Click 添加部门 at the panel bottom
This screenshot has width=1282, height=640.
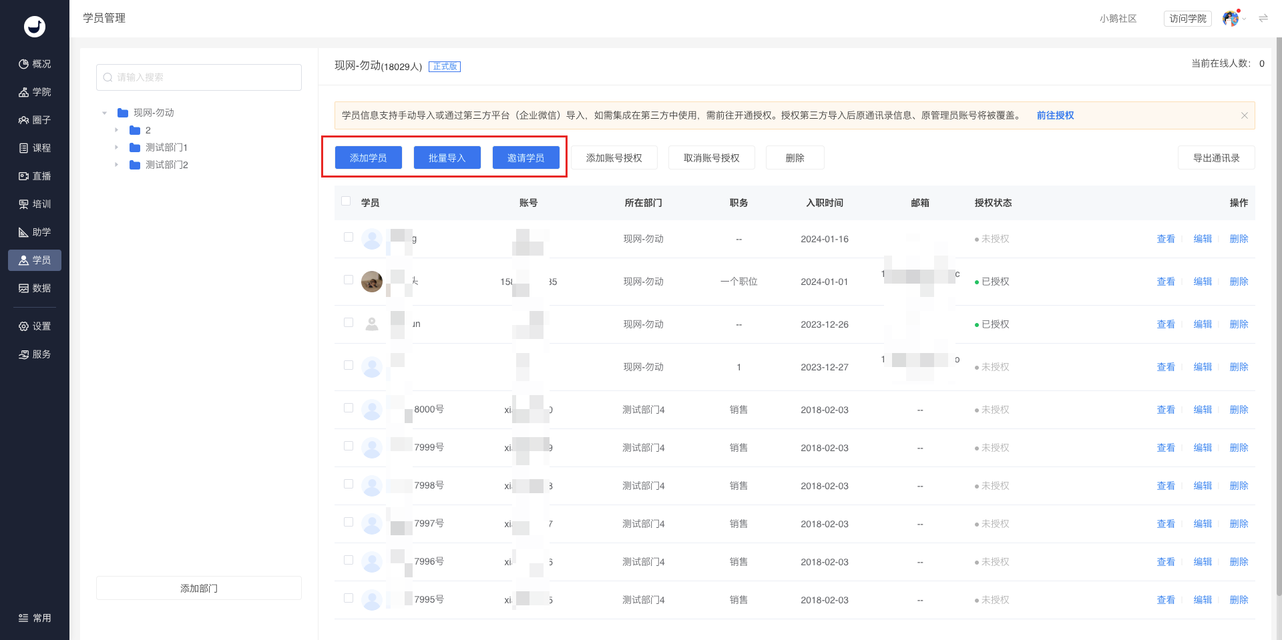pos(199,588)
